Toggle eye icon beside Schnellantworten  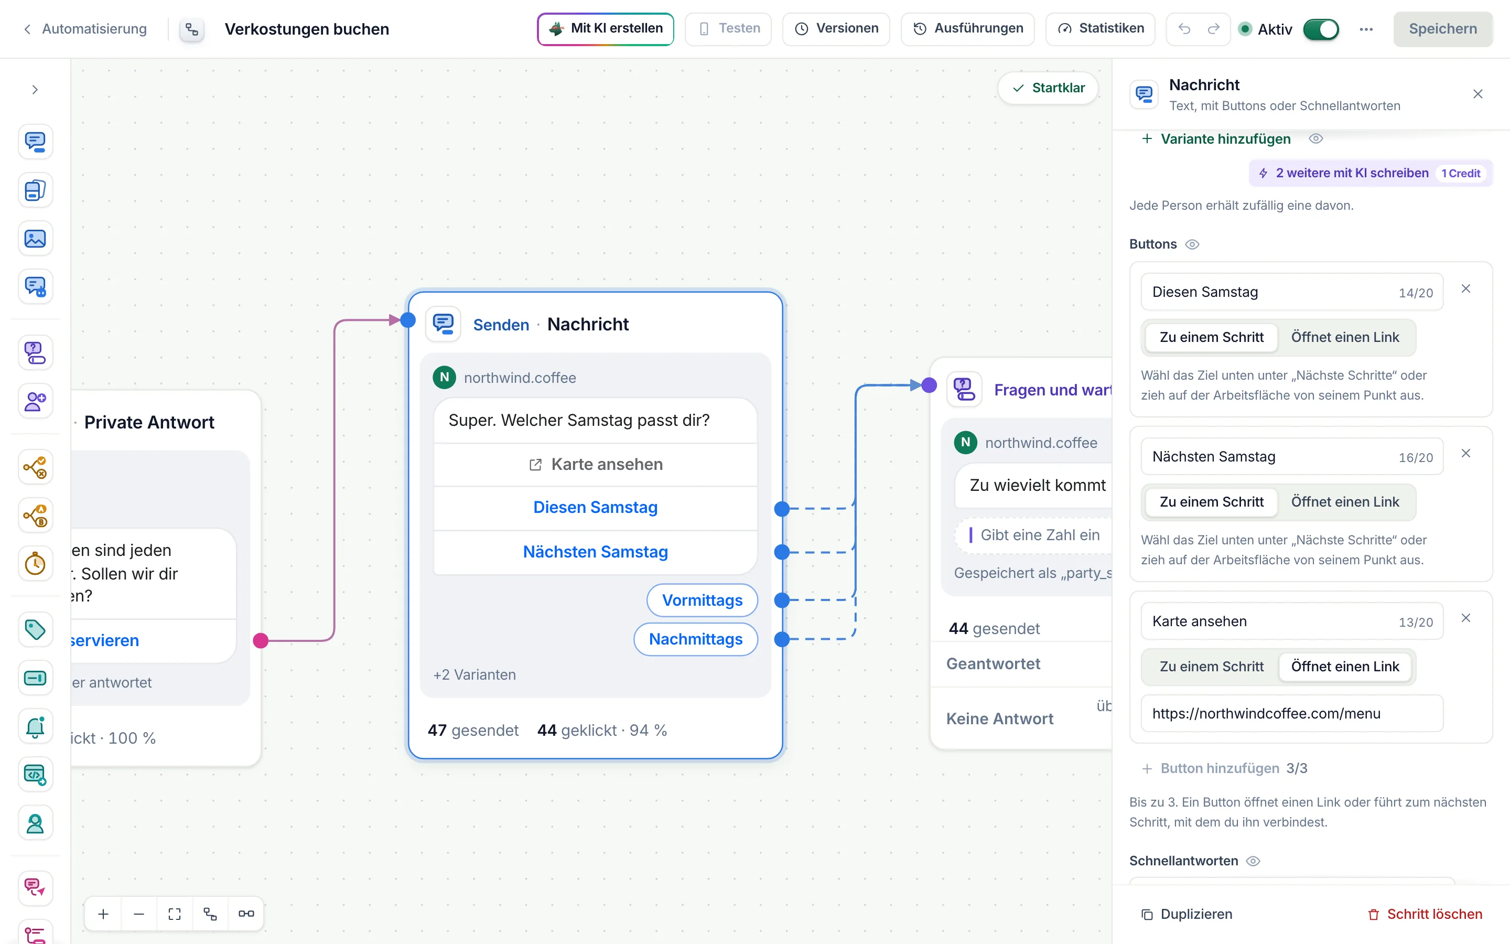tap(1253, 861)
